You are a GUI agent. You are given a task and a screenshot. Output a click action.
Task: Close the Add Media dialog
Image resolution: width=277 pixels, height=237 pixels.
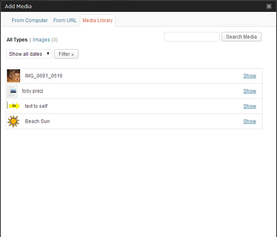(x=269, y=6)
